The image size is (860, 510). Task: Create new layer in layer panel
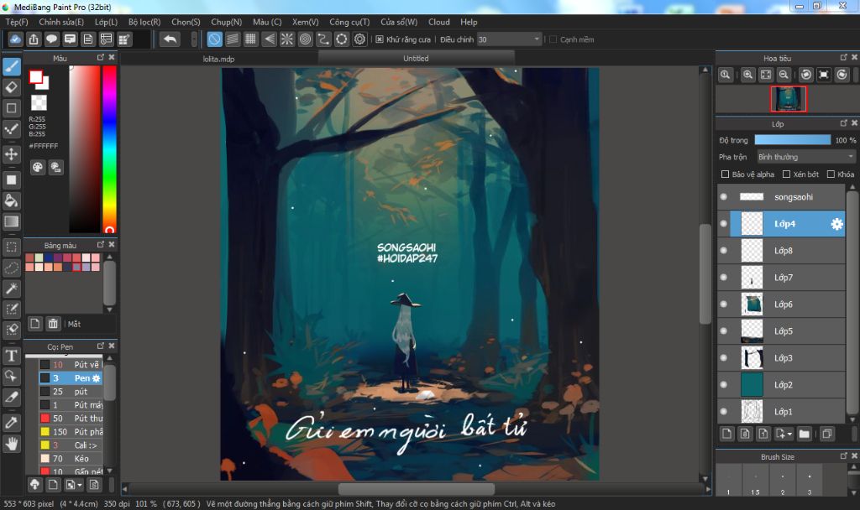tap(726, 434)
